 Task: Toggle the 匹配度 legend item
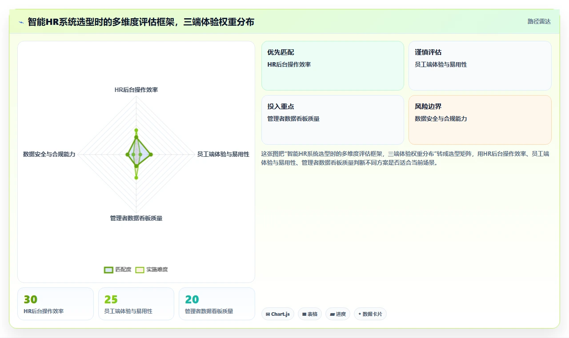pyautogui.click(x=117, y=270)
